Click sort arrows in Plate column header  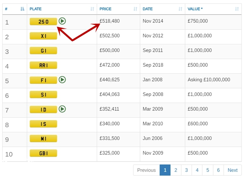click(x=92, y=9)
